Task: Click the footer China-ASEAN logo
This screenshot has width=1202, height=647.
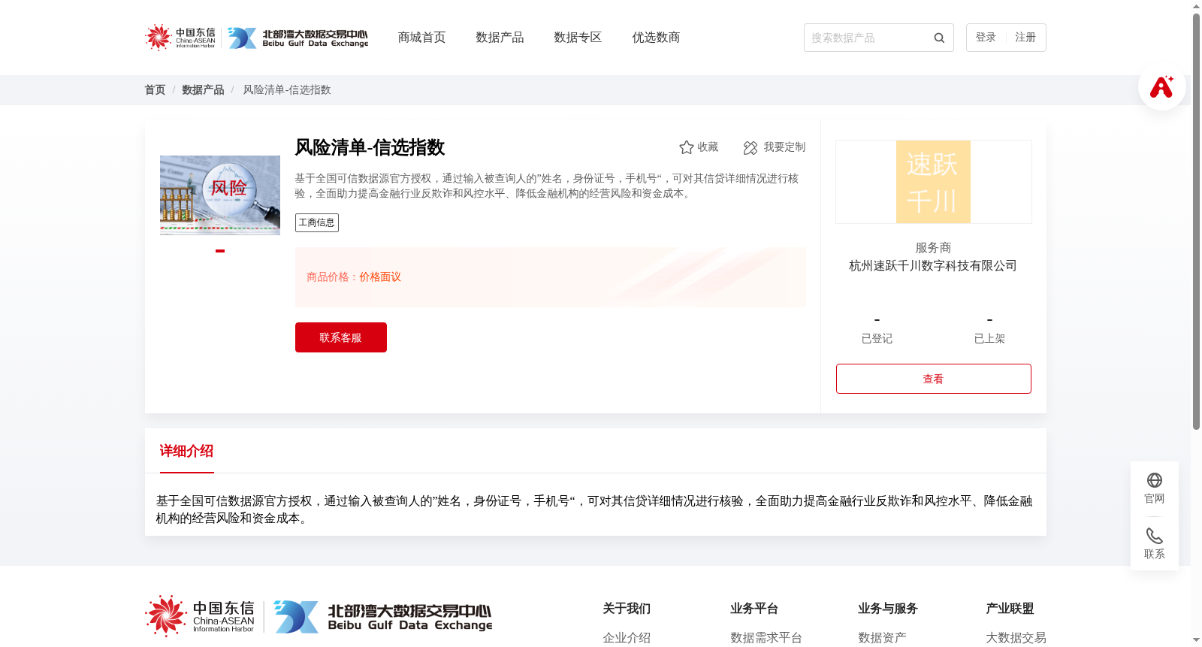Action: [x=200, y=616]
